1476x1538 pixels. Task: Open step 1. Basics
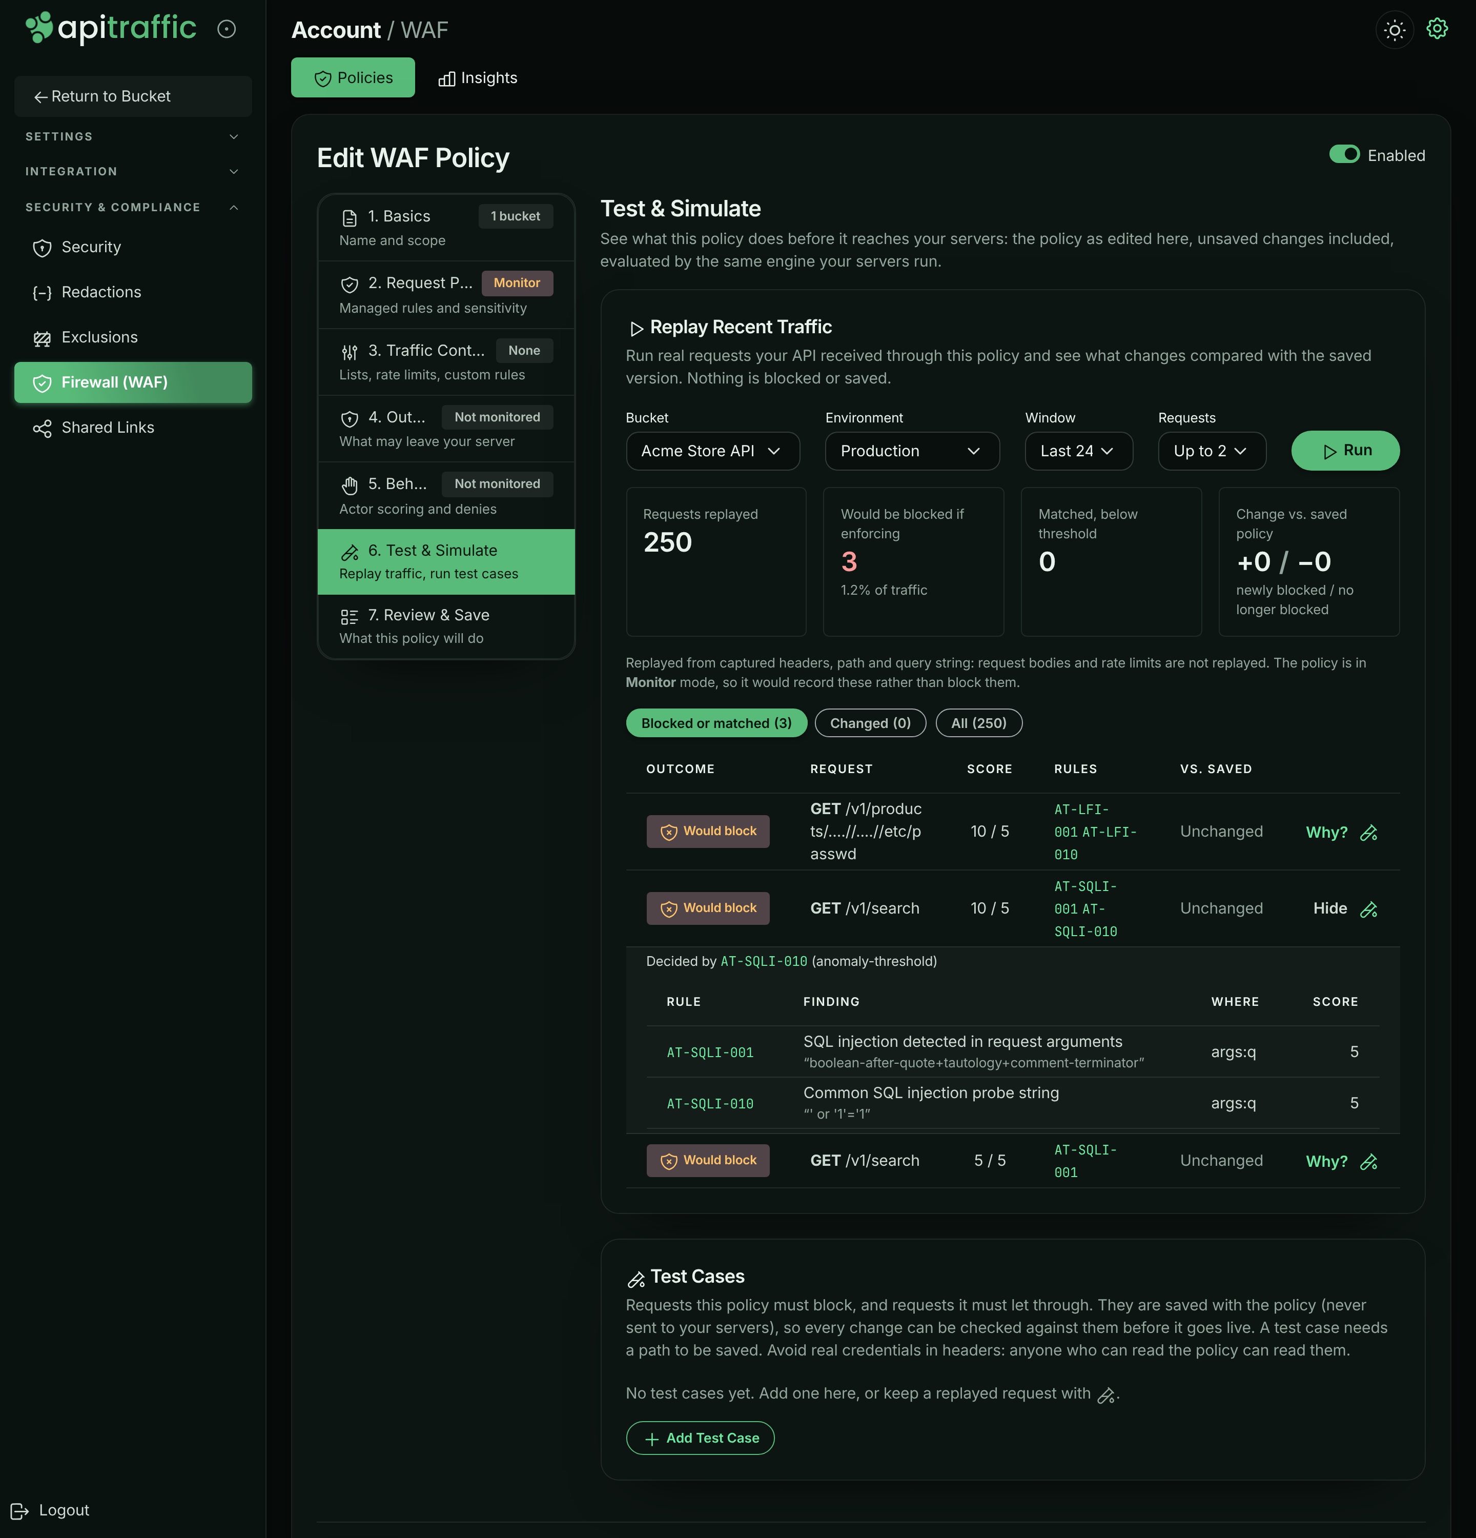coord(446,228)
